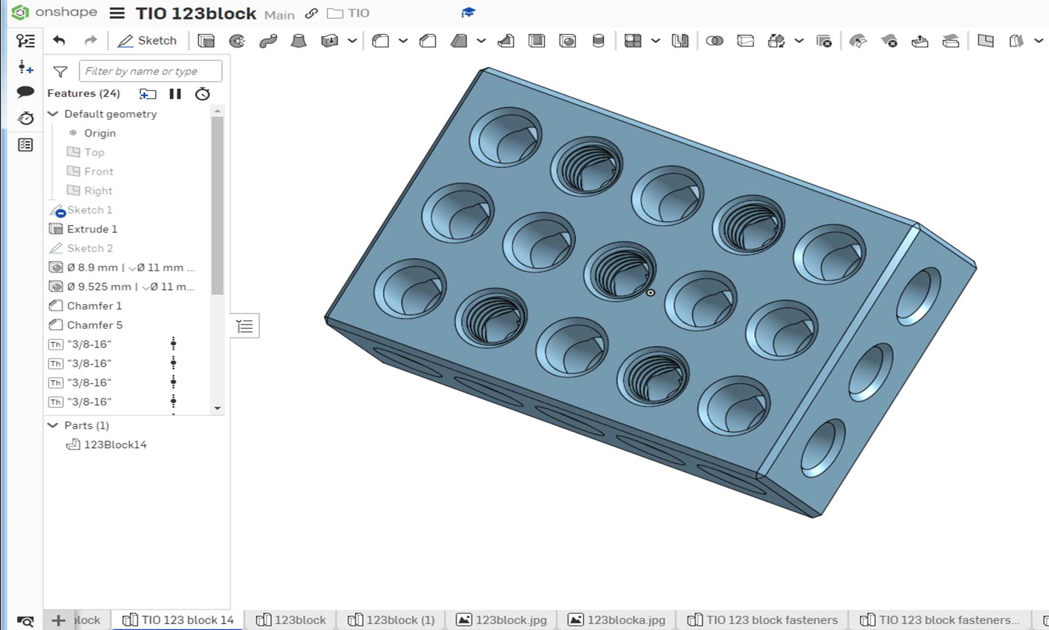This screenshot has width=1049, height=630.
Task: Open the Hole tool
Action: 567,41
